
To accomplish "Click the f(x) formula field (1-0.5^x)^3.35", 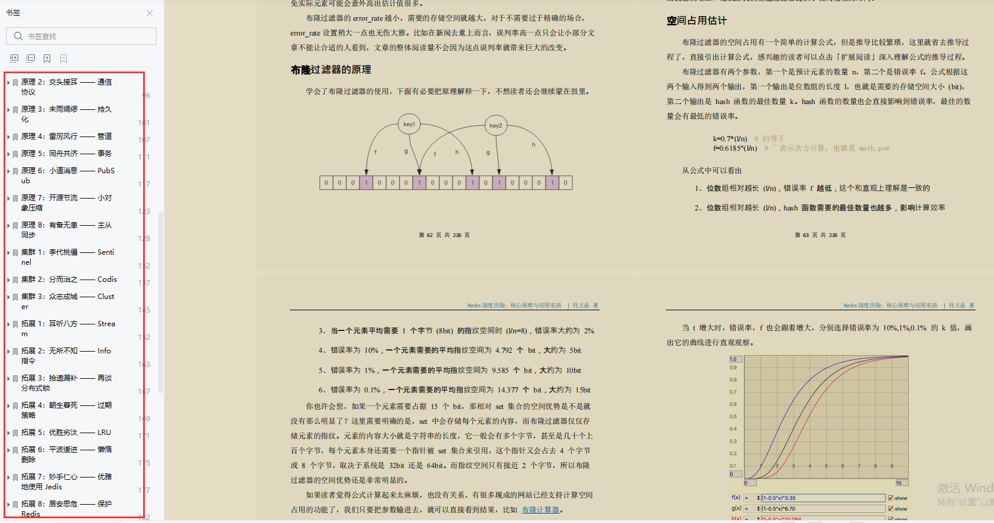I will [823, 498].
